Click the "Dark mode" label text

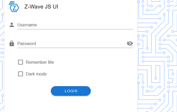[36, 74]
